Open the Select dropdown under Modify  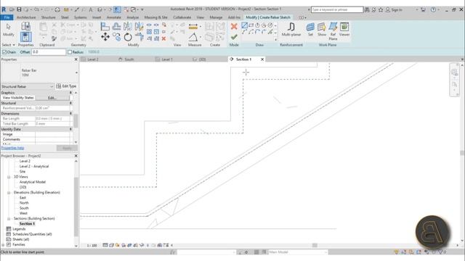pos(8,45)
